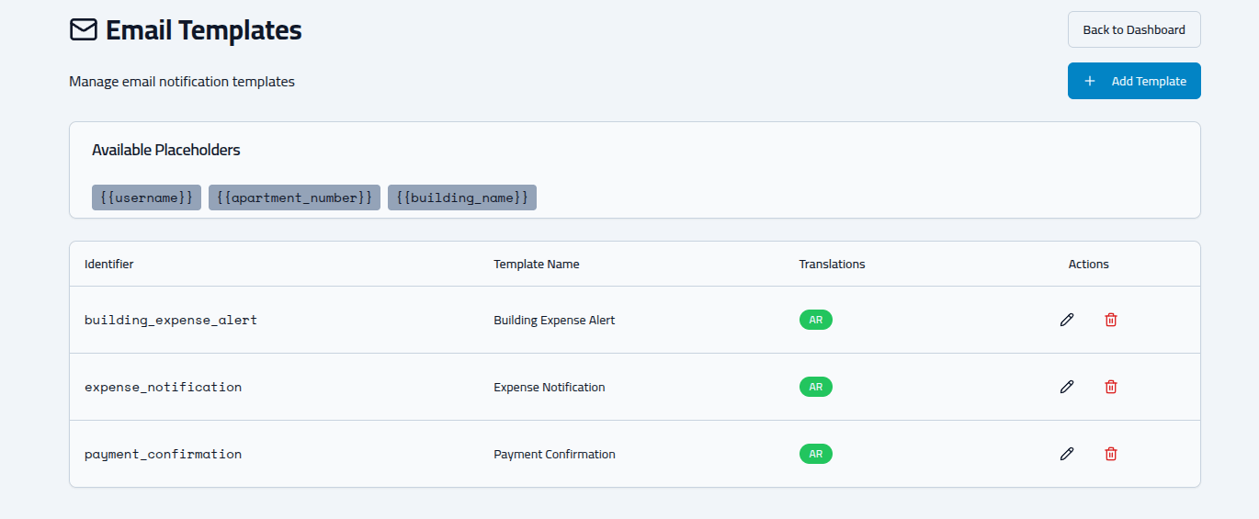This screenshot has height=519, width=1259.
Task: Select the {{username}} placeholder chip
Action: pos(146,197)
